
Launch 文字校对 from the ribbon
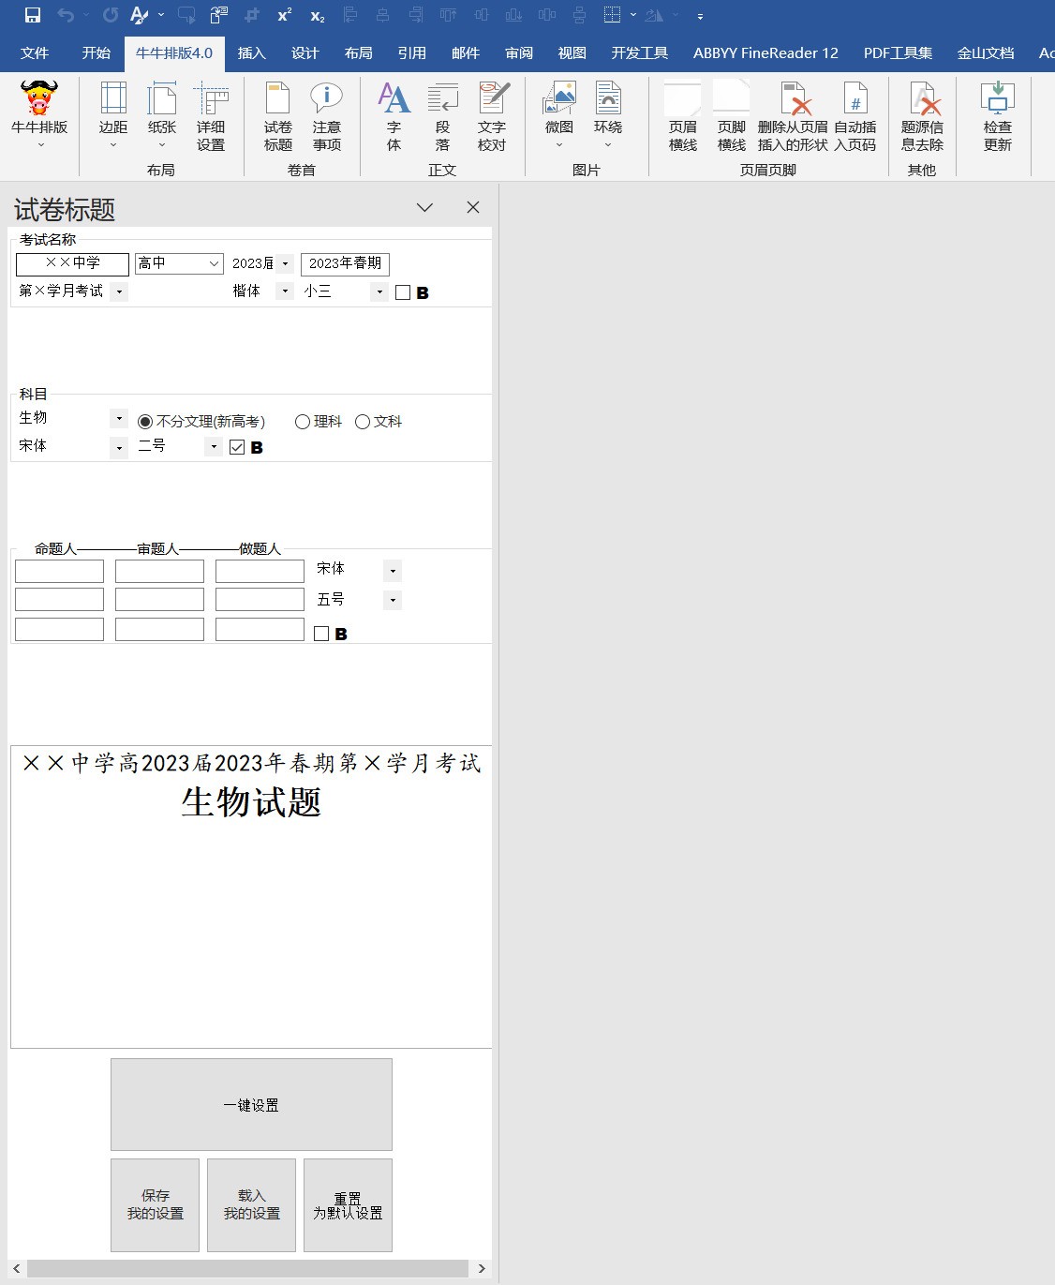point(492,118)
